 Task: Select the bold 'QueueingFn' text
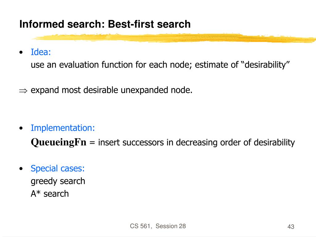(x=58, y=142)
